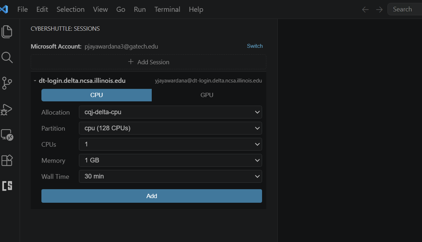
Task: Open the Wall Time dropdown 30 min
Action: pyautogui.click(x=170, y=176)
